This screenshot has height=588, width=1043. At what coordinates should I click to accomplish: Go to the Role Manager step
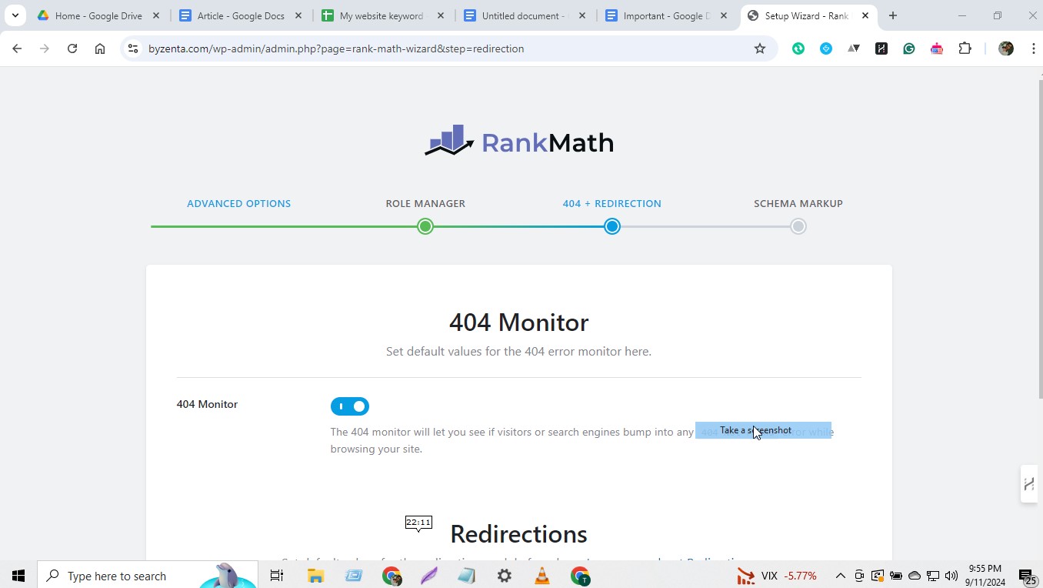coord(425,204)
